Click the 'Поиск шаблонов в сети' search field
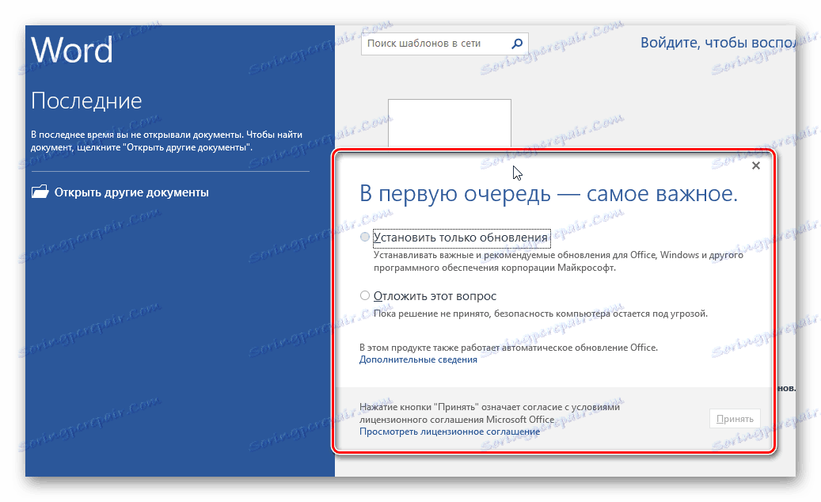 point(444,44)
